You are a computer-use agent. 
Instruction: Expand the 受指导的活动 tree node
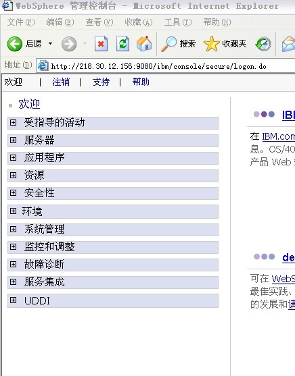tap(14, 123)
